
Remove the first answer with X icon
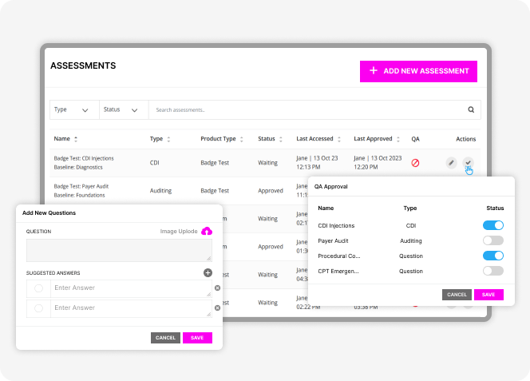[x=217, y=288]
